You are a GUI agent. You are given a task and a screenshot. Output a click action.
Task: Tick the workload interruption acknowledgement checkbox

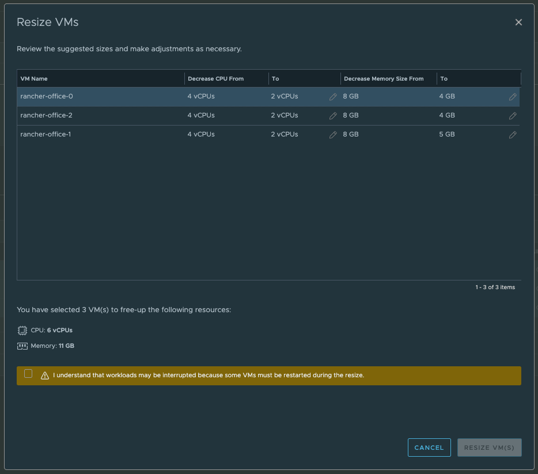click(x=28, y=374)
